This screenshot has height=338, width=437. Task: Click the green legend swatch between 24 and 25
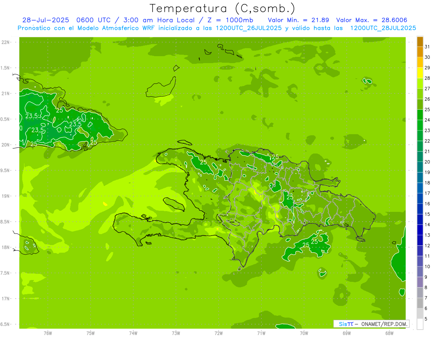point(420,115)
